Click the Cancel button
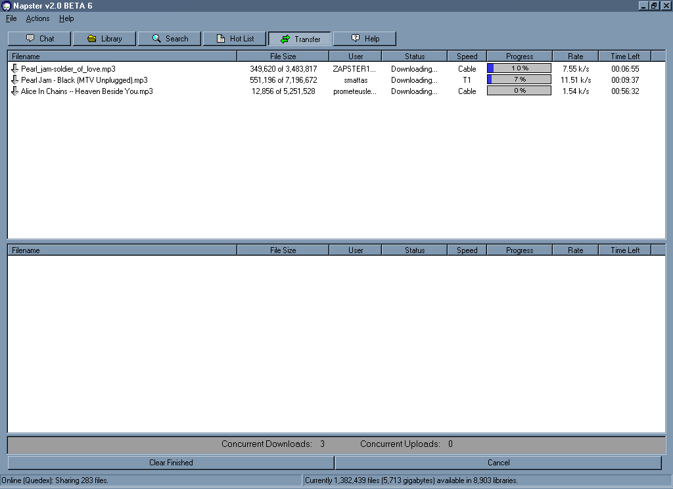Screen dimensions: 673x489 (498, 463)
